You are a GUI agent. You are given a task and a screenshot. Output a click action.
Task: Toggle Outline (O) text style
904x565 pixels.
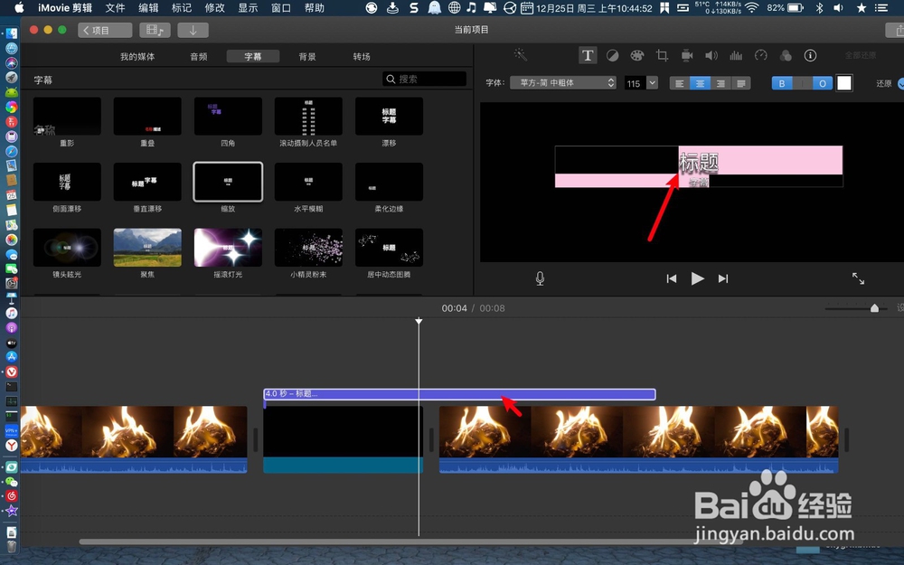point(822,83)
